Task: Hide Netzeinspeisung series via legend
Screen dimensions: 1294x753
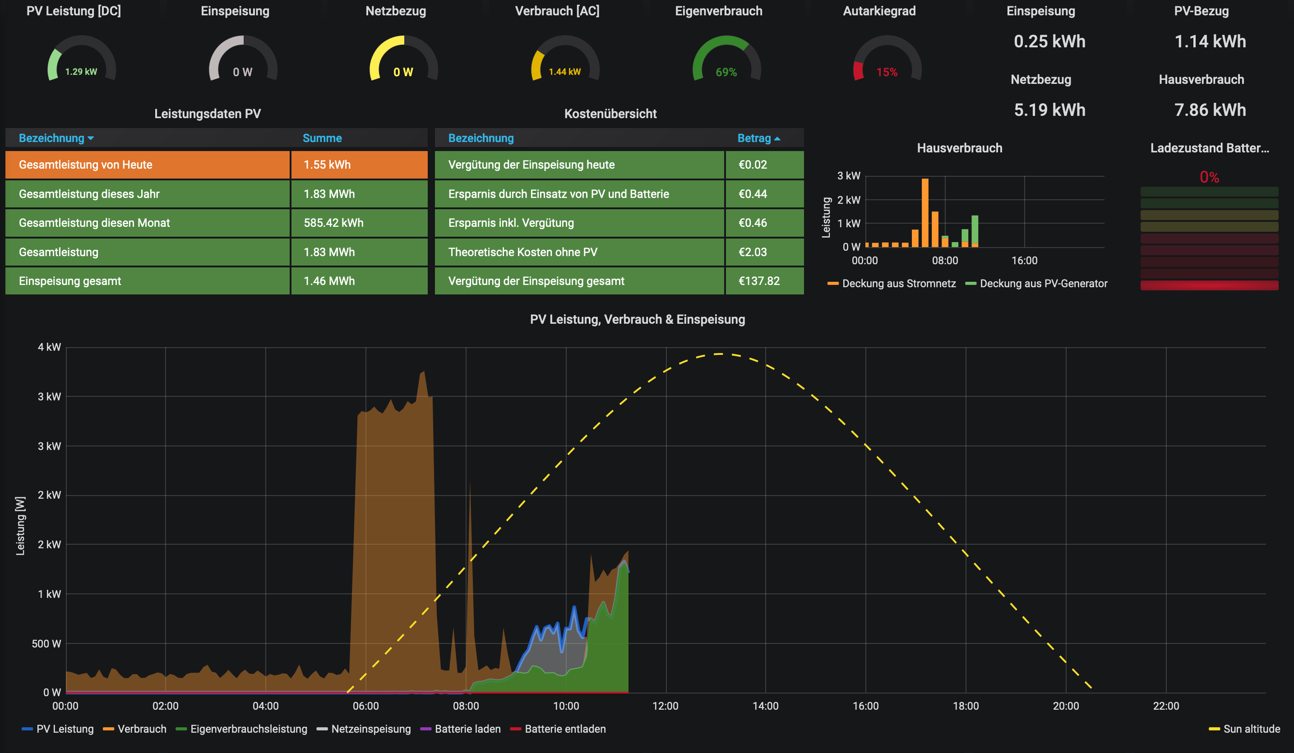Action: tap(371, 729)
